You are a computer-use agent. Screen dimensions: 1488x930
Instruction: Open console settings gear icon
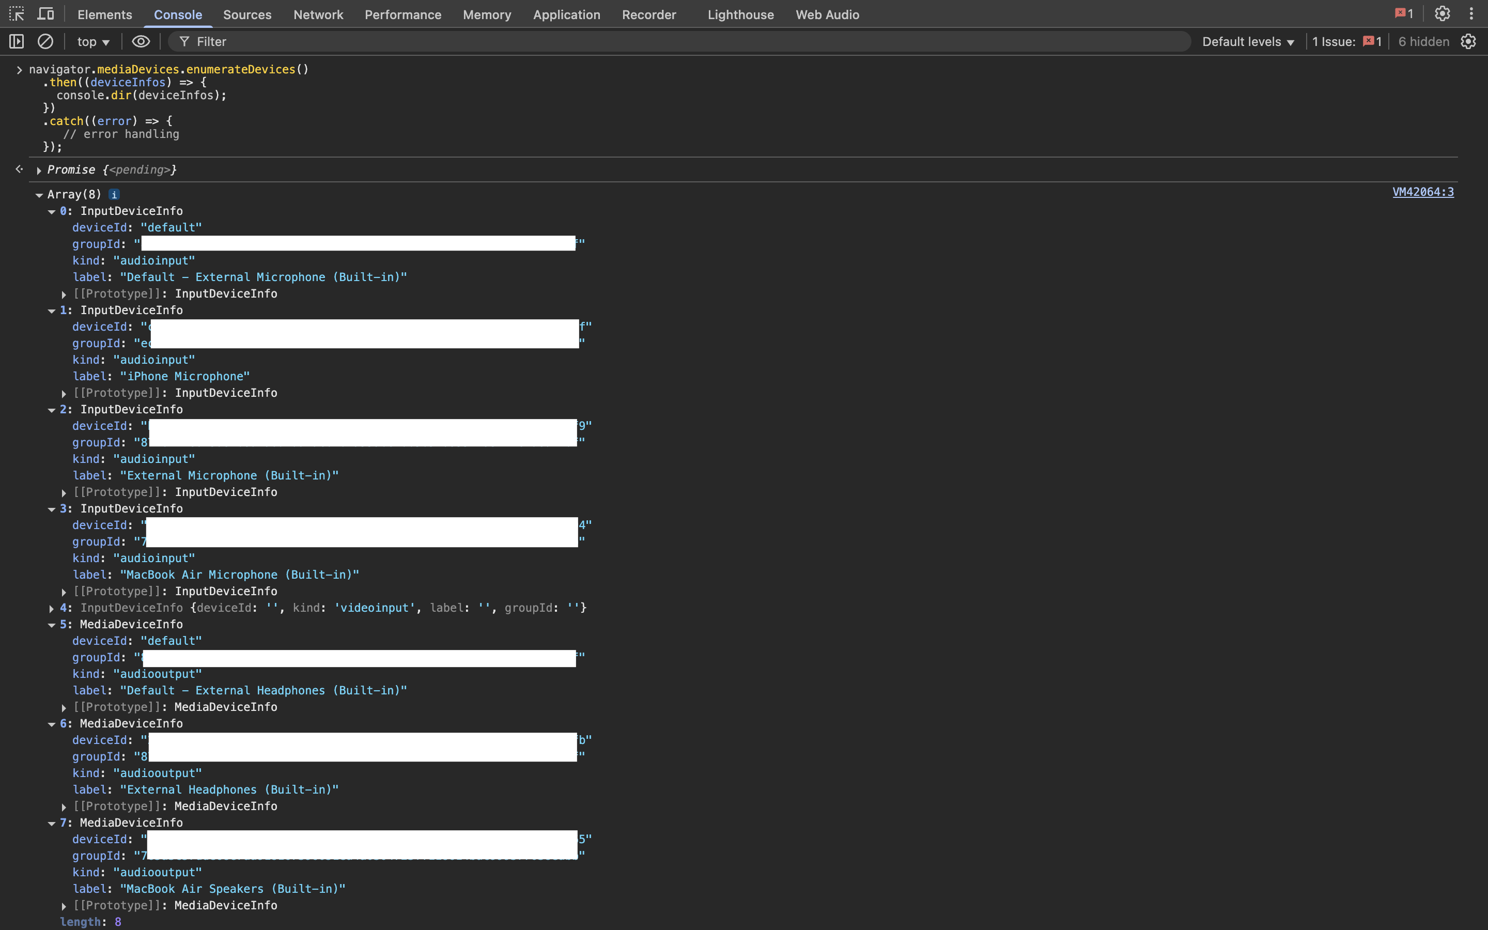1468,41
